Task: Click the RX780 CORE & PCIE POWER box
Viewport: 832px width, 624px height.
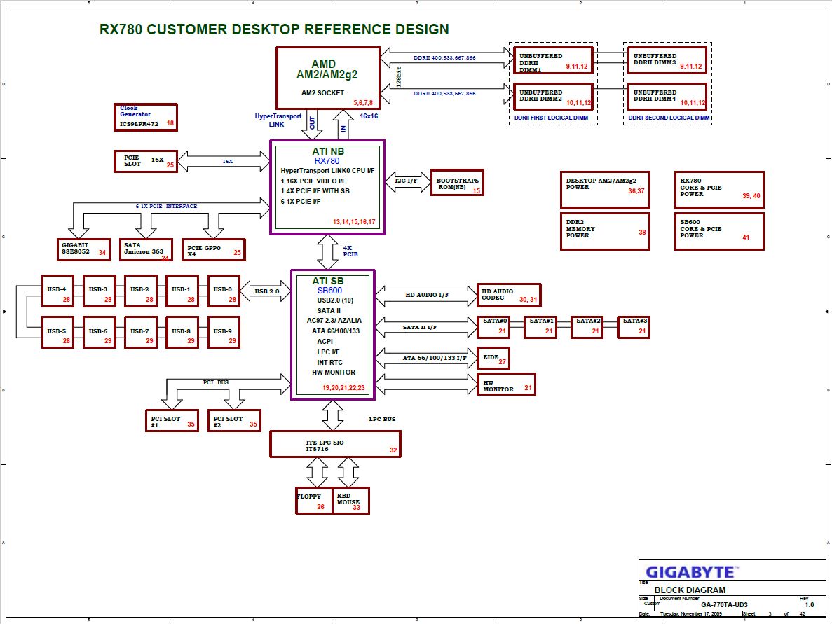Action: (x=719, y=190)
